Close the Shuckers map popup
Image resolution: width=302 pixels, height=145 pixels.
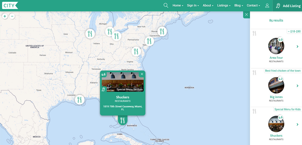[x=142, y=74]
